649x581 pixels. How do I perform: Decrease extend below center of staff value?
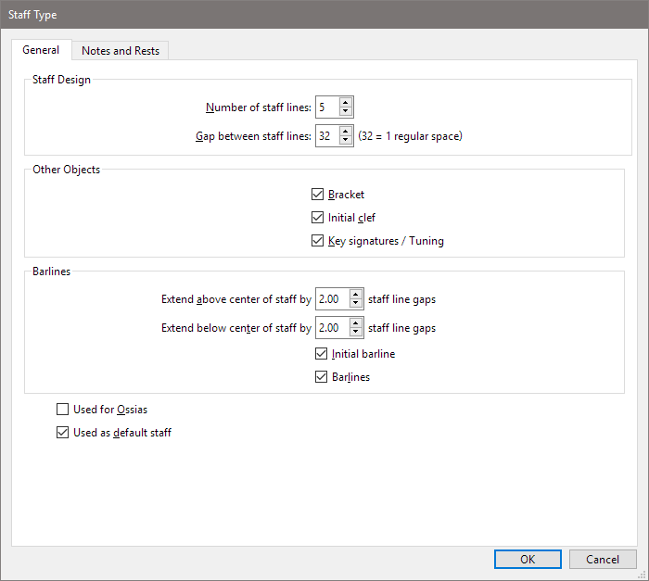coord(356,333)
